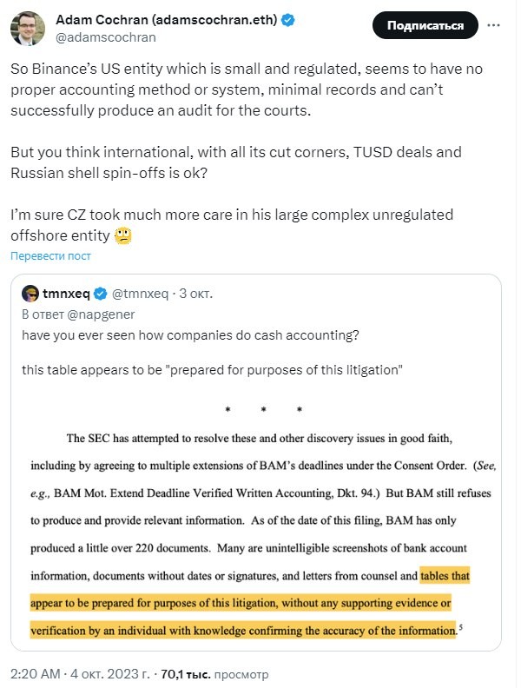Image resolution: width=521 pixels, height=688 pixels.
Task: Click Adam Cochran's profile avatar
Action: click(28, 29)
